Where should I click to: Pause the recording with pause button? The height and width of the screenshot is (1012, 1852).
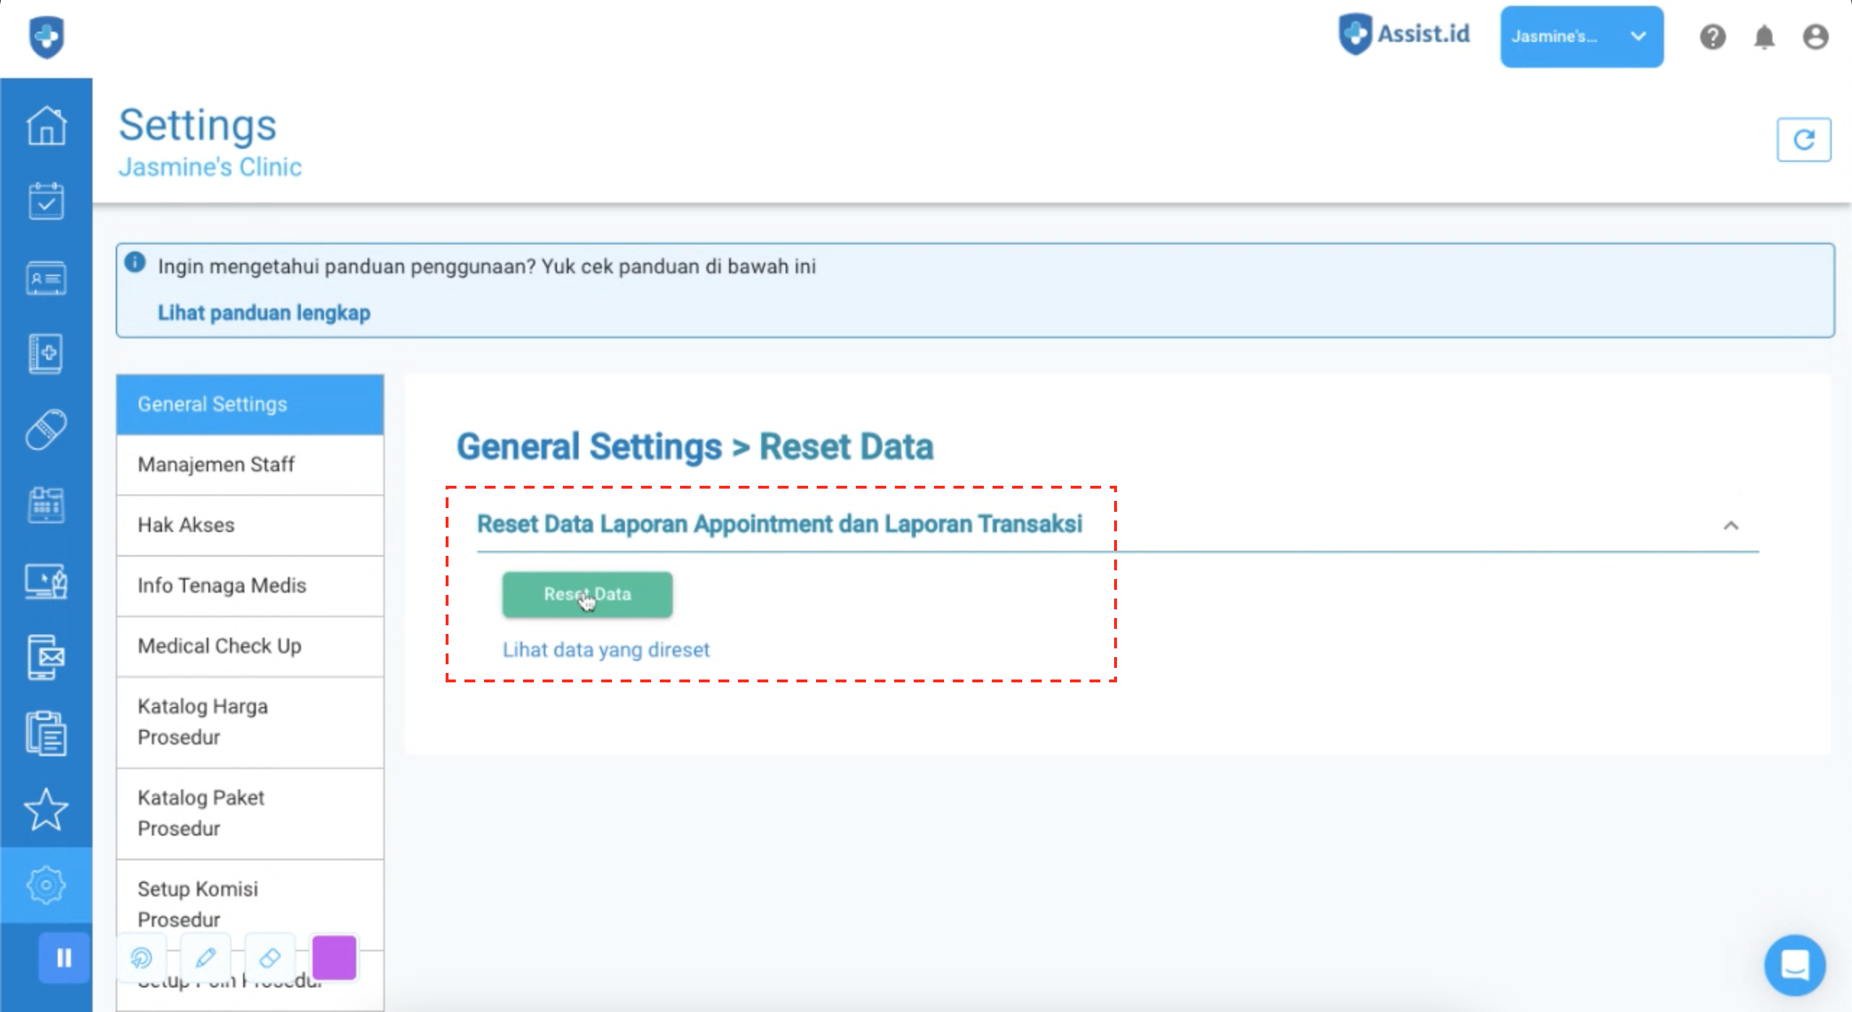click(x=64, y=958)
